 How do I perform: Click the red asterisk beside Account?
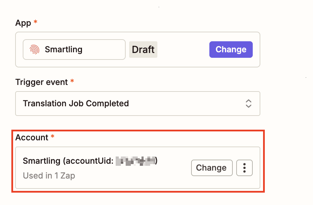(x=53, y=137)
